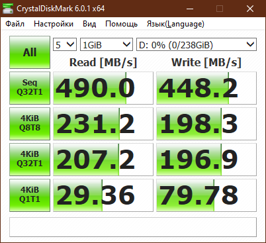The image size is (266, 243).
Task: Start the 4KiB Q8T8 benchmark test
Action: click(30, 124)
